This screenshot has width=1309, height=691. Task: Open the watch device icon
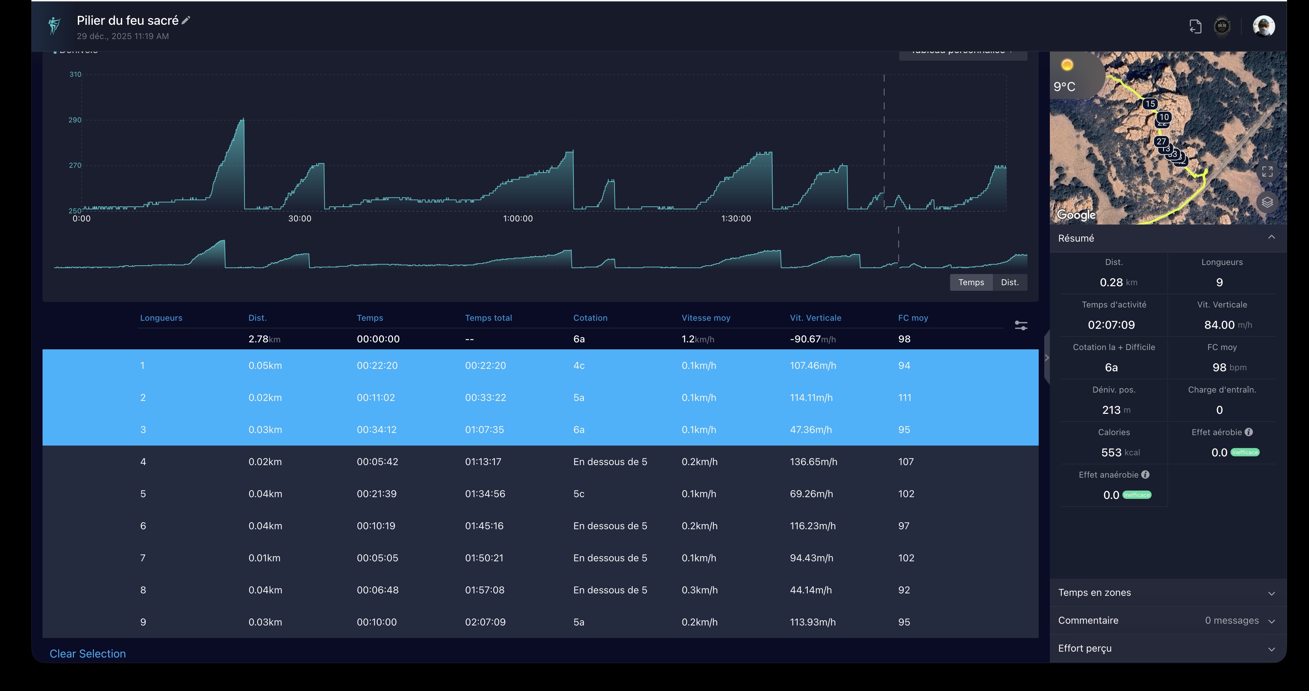click(1222, 26)
